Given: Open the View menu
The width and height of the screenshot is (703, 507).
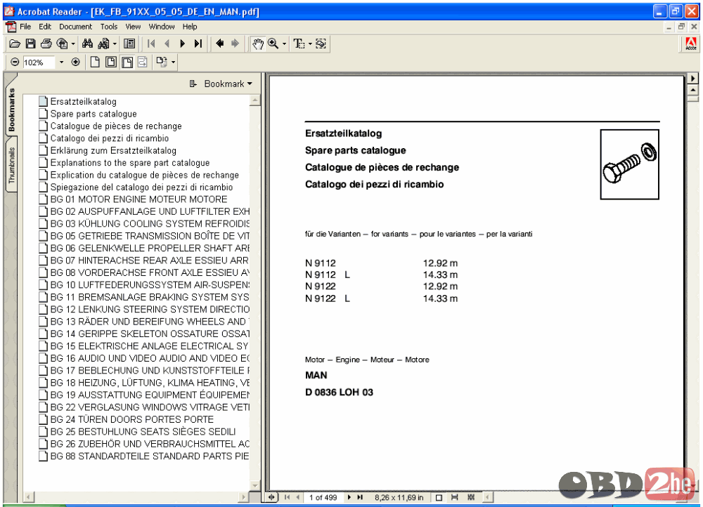Looking at the screenshot, I should click(133, 27).
